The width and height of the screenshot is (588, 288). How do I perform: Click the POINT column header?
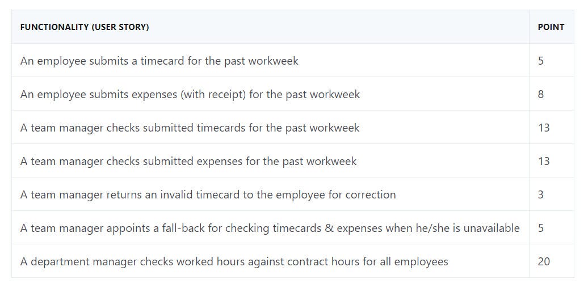(x=551, y=27)
